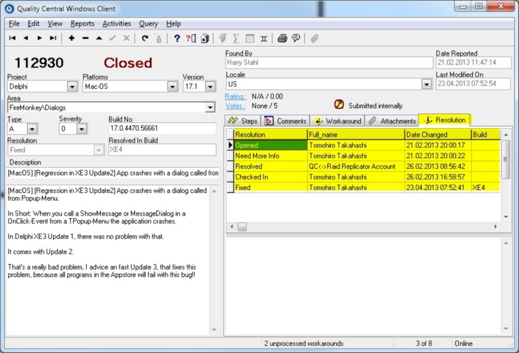Open the Edit menu
This screenshot has width=519, height=353.
pyautogui.click(x=34, y=24)
